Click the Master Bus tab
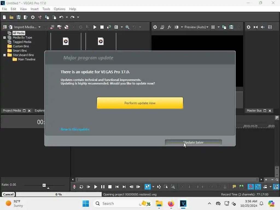This screenshot has height=210, width=280. tap(254, 110)
